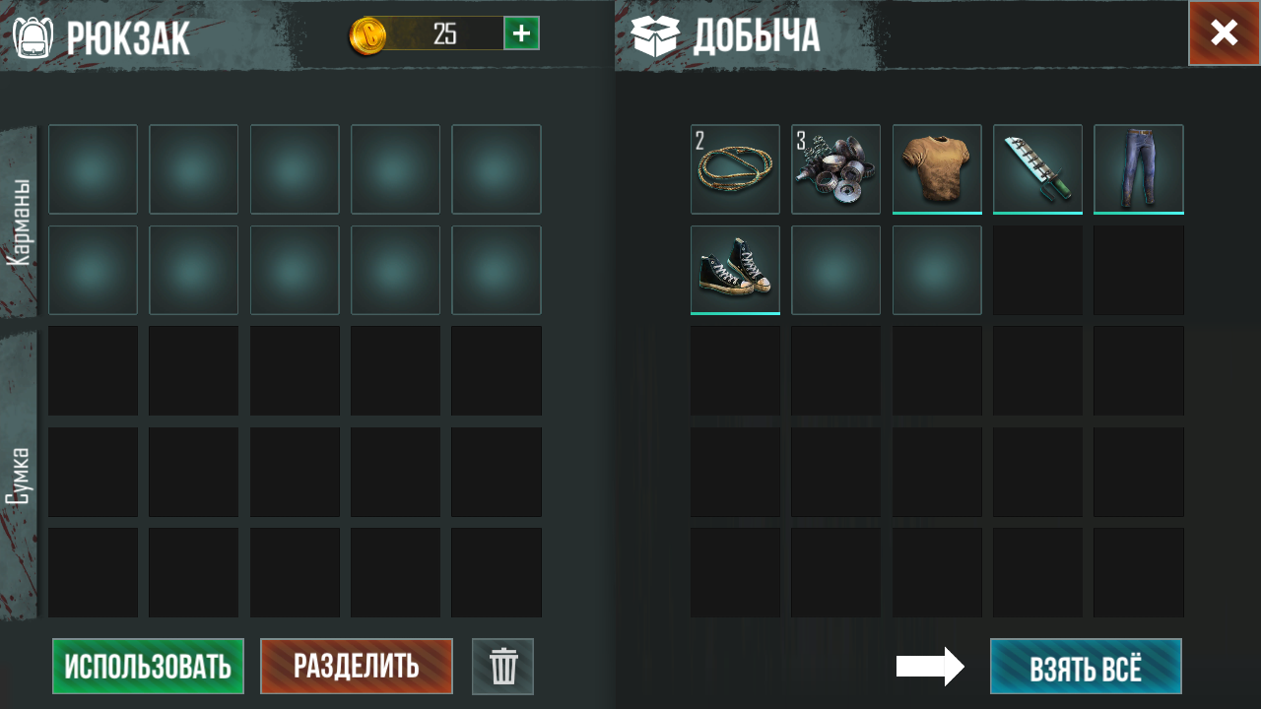The width and height of the screenshot is (1261, 709).
Task: Click the backpack icon beside Рюкзак
Action: [33, 37]
